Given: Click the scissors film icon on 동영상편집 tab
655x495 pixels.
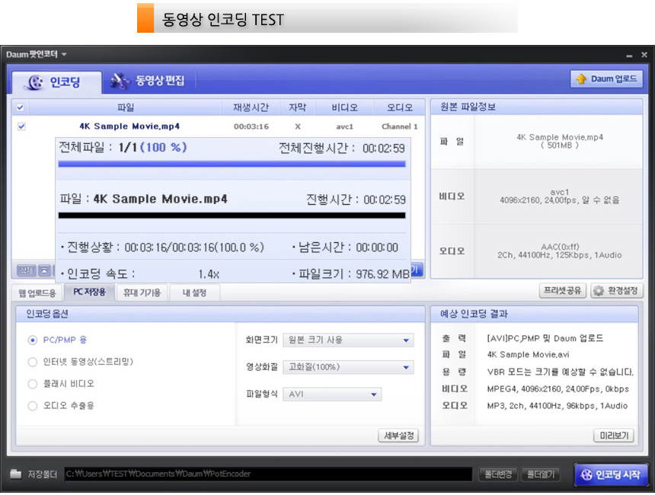Looking at the screenshot, I should [120, 81].
